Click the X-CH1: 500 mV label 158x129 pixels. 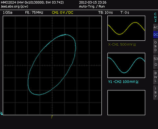122,45
